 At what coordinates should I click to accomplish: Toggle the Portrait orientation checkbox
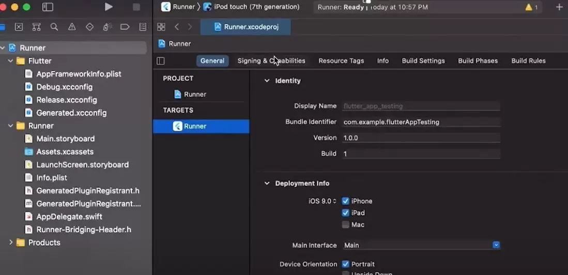[346, 264]
